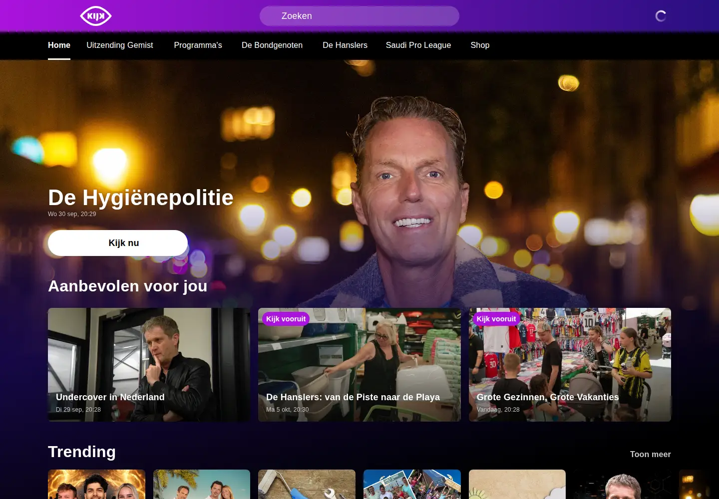Screen dimensions: 719x499
Task: Click Kijk vooruit badge on De Hanslers card
Action: click(x=286, y=319)
